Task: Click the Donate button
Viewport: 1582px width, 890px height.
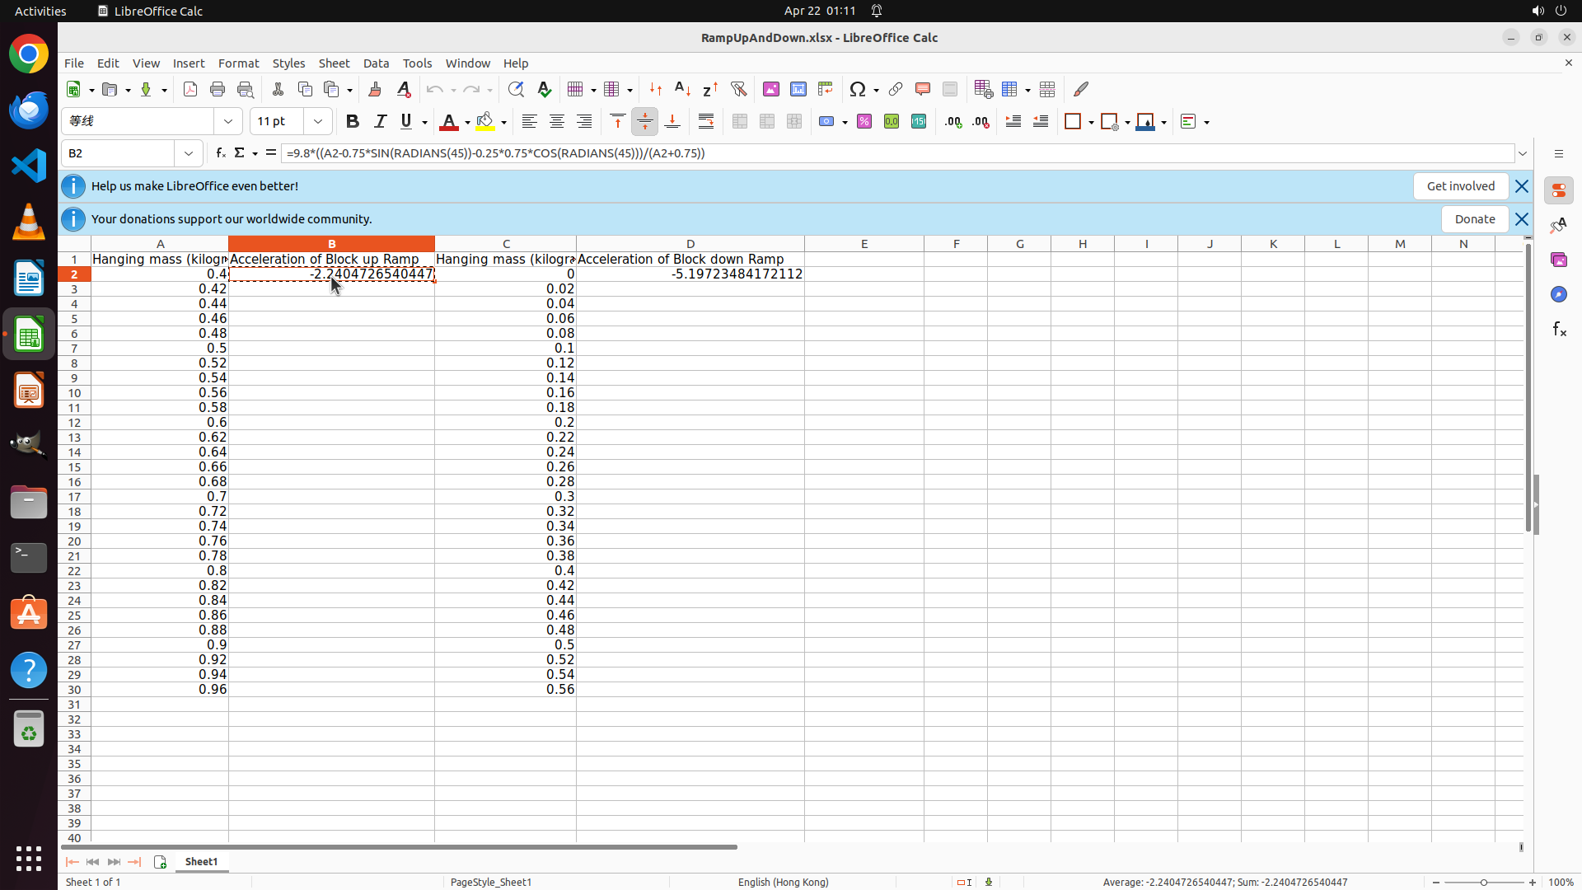Action: click(1474, 219)
